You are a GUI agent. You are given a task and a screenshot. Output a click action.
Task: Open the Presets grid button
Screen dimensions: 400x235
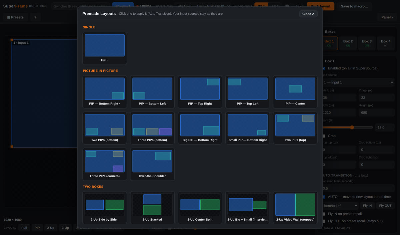tap(15, 17)
